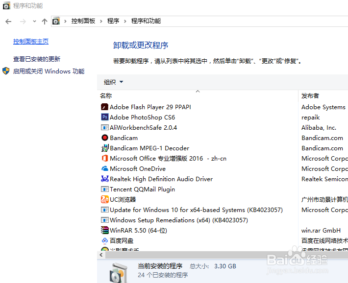
Task: Open the 组织 dropdown menu
Action: pyautogui.click(x=113, y=82)
